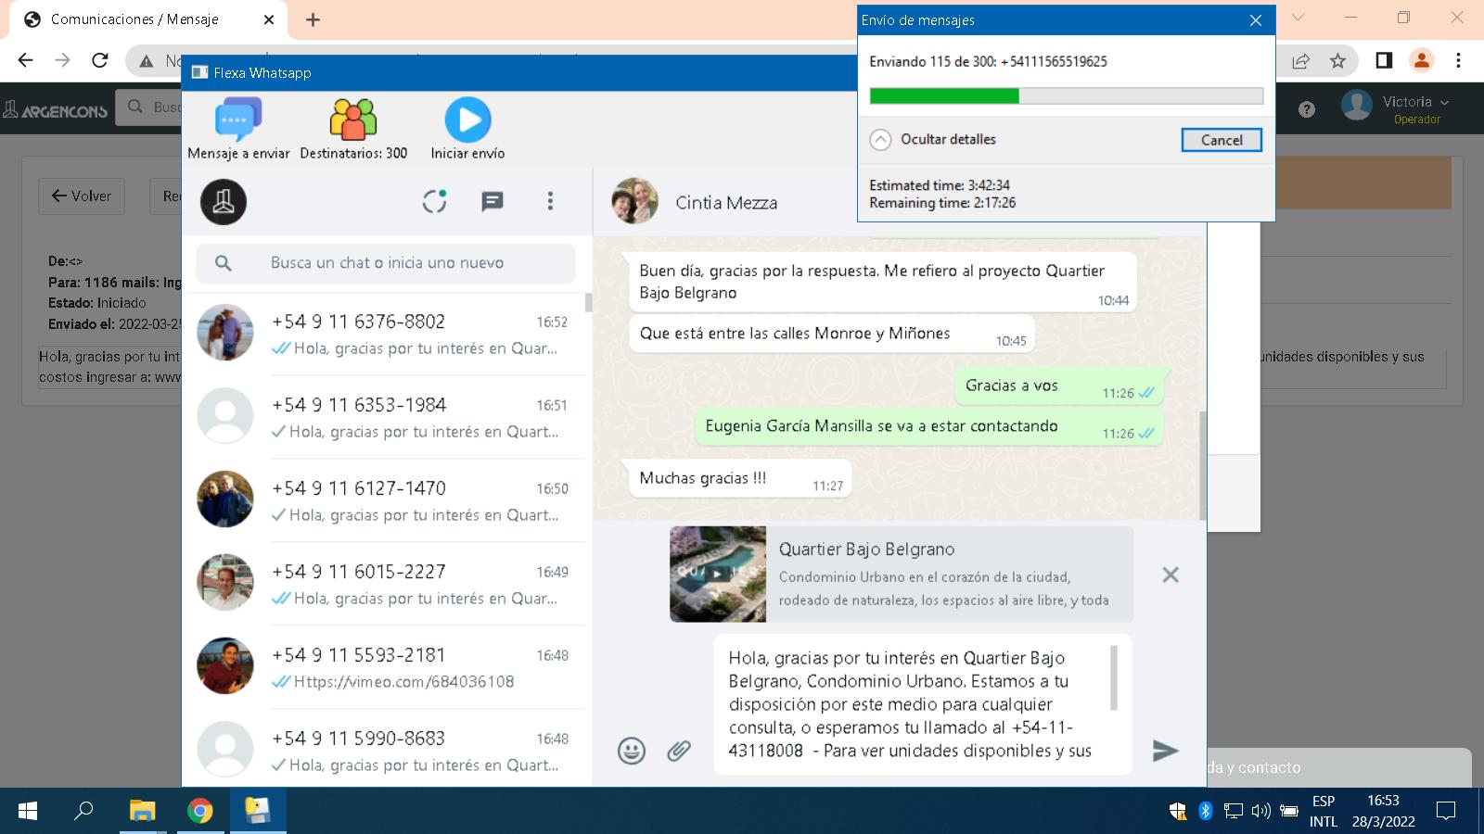Click the sending progress bar
1484x834 pixels.
(x=1066, y=95)
